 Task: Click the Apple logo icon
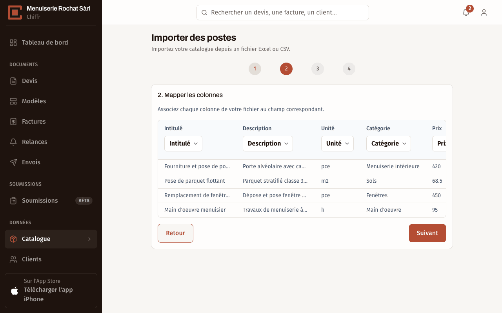[x=15, y=291]
